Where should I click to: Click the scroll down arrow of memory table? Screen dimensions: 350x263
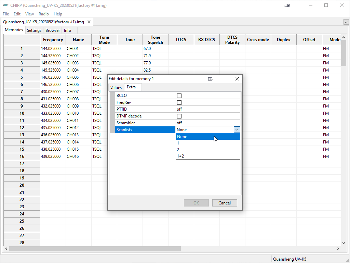(x=344, y=243)
